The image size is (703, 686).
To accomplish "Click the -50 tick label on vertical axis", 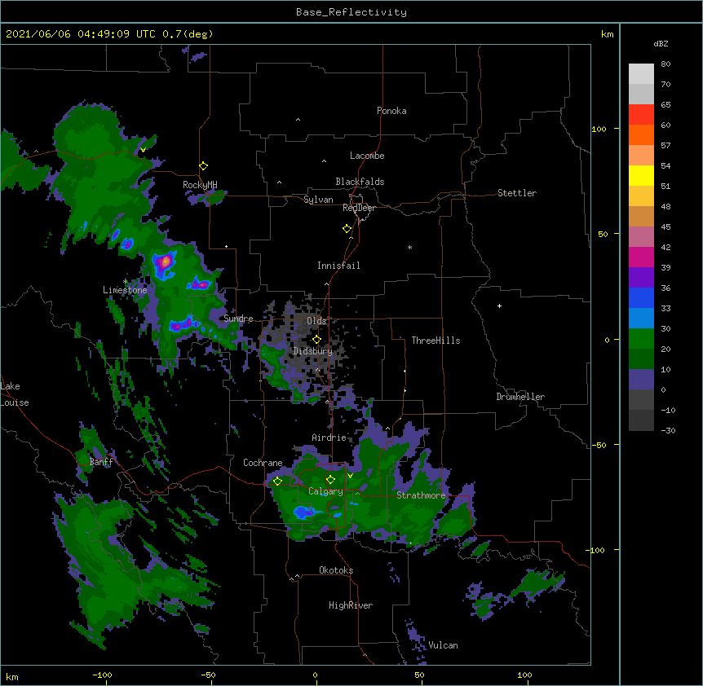I will click(x=599, y=445).
